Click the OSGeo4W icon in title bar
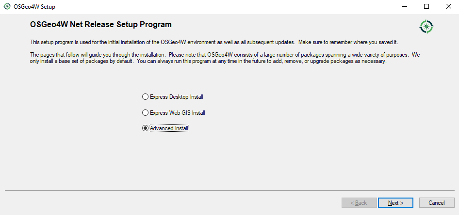Image resolution: width=459 pixels, height=215 pixels. click(x=7, y=7)
